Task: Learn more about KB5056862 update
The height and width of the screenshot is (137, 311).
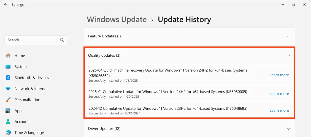Action: 279,75
